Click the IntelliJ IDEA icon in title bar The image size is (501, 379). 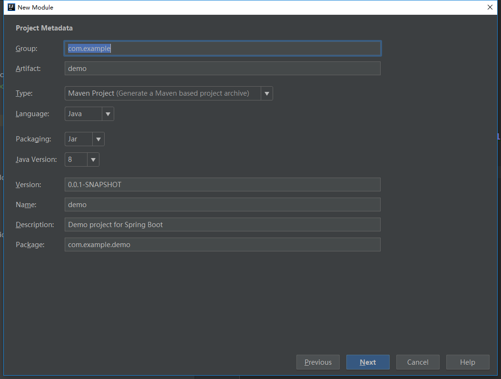11,7
